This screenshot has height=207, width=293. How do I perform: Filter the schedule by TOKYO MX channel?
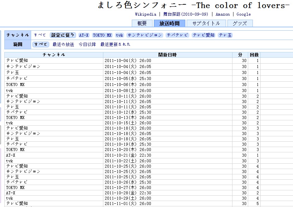click(x=102, y=35)
